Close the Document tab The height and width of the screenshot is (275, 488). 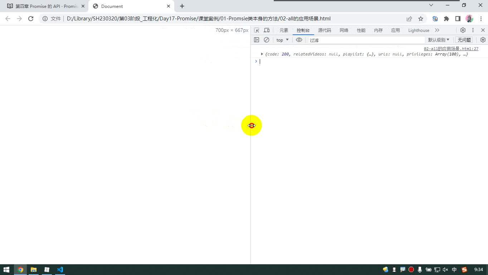click(169, 6)
